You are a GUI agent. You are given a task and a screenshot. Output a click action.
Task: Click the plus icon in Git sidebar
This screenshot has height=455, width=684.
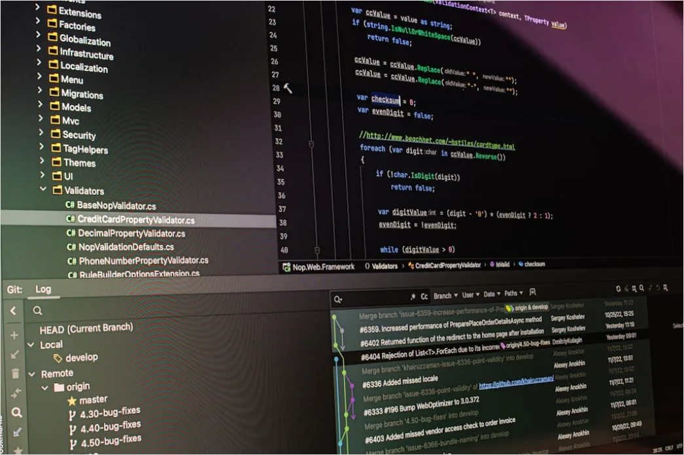point(14,335)
